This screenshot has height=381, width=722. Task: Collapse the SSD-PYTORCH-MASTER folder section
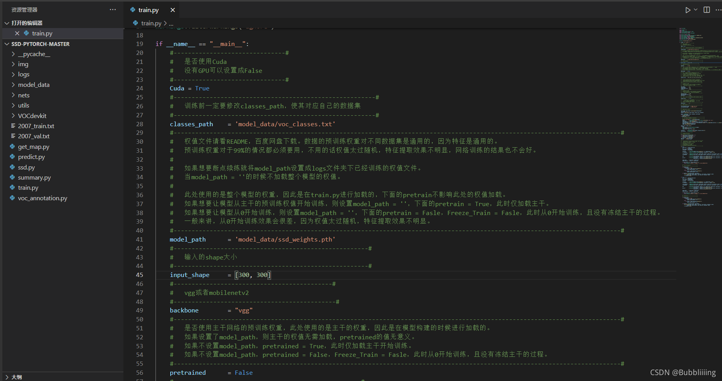(x=7, y=44)
